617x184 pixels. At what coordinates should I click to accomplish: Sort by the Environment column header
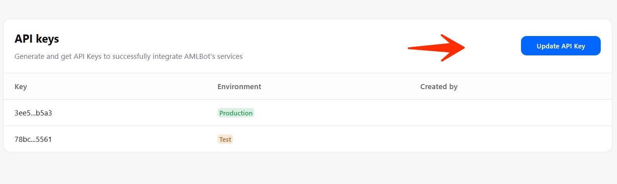(x=239, y=86)
